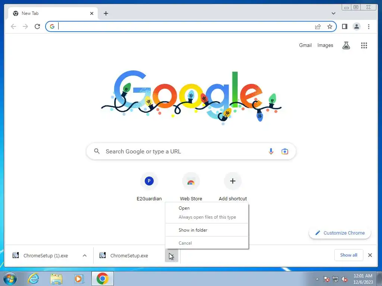The height and width of the screenshot is (286, 382).
Task: Close the New Tab tab
Action: coord(92,13)
